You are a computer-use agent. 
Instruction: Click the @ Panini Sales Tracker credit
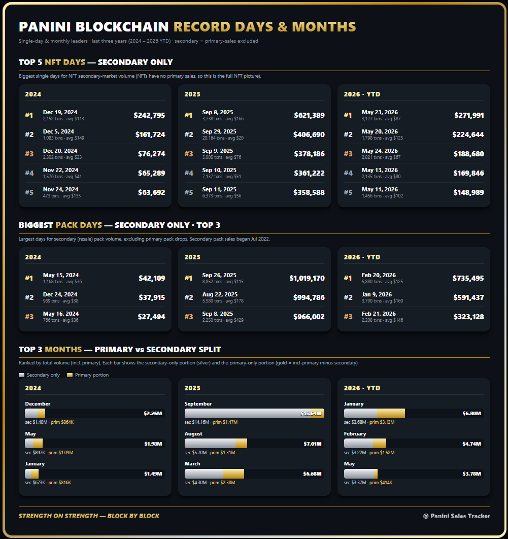point(456,516)
